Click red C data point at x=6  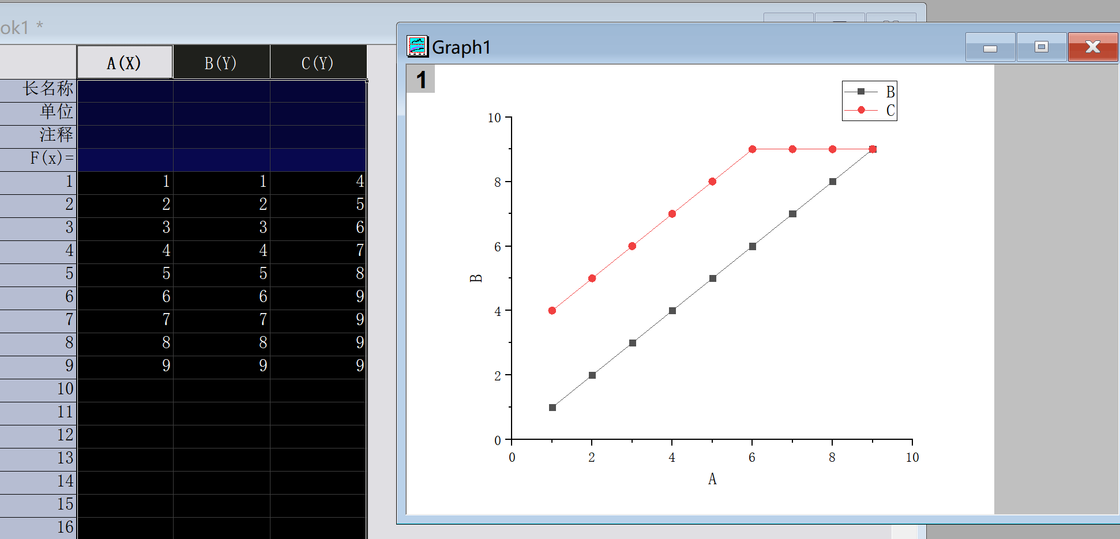(x=753, y=149)
